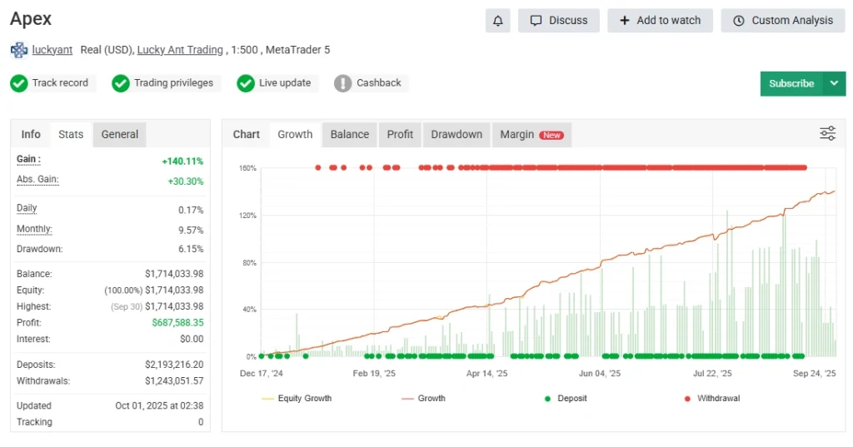The image size is (853, 447).
Task: Click the $2,193,216.20 deposits value
Action: pos(174,365)
